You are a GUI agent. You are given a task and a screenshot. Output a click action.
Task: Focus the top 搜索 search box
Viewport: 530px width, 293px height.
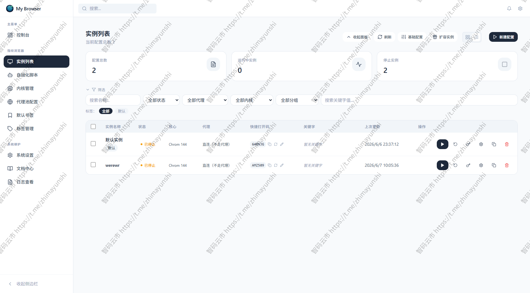click(117, 9)
